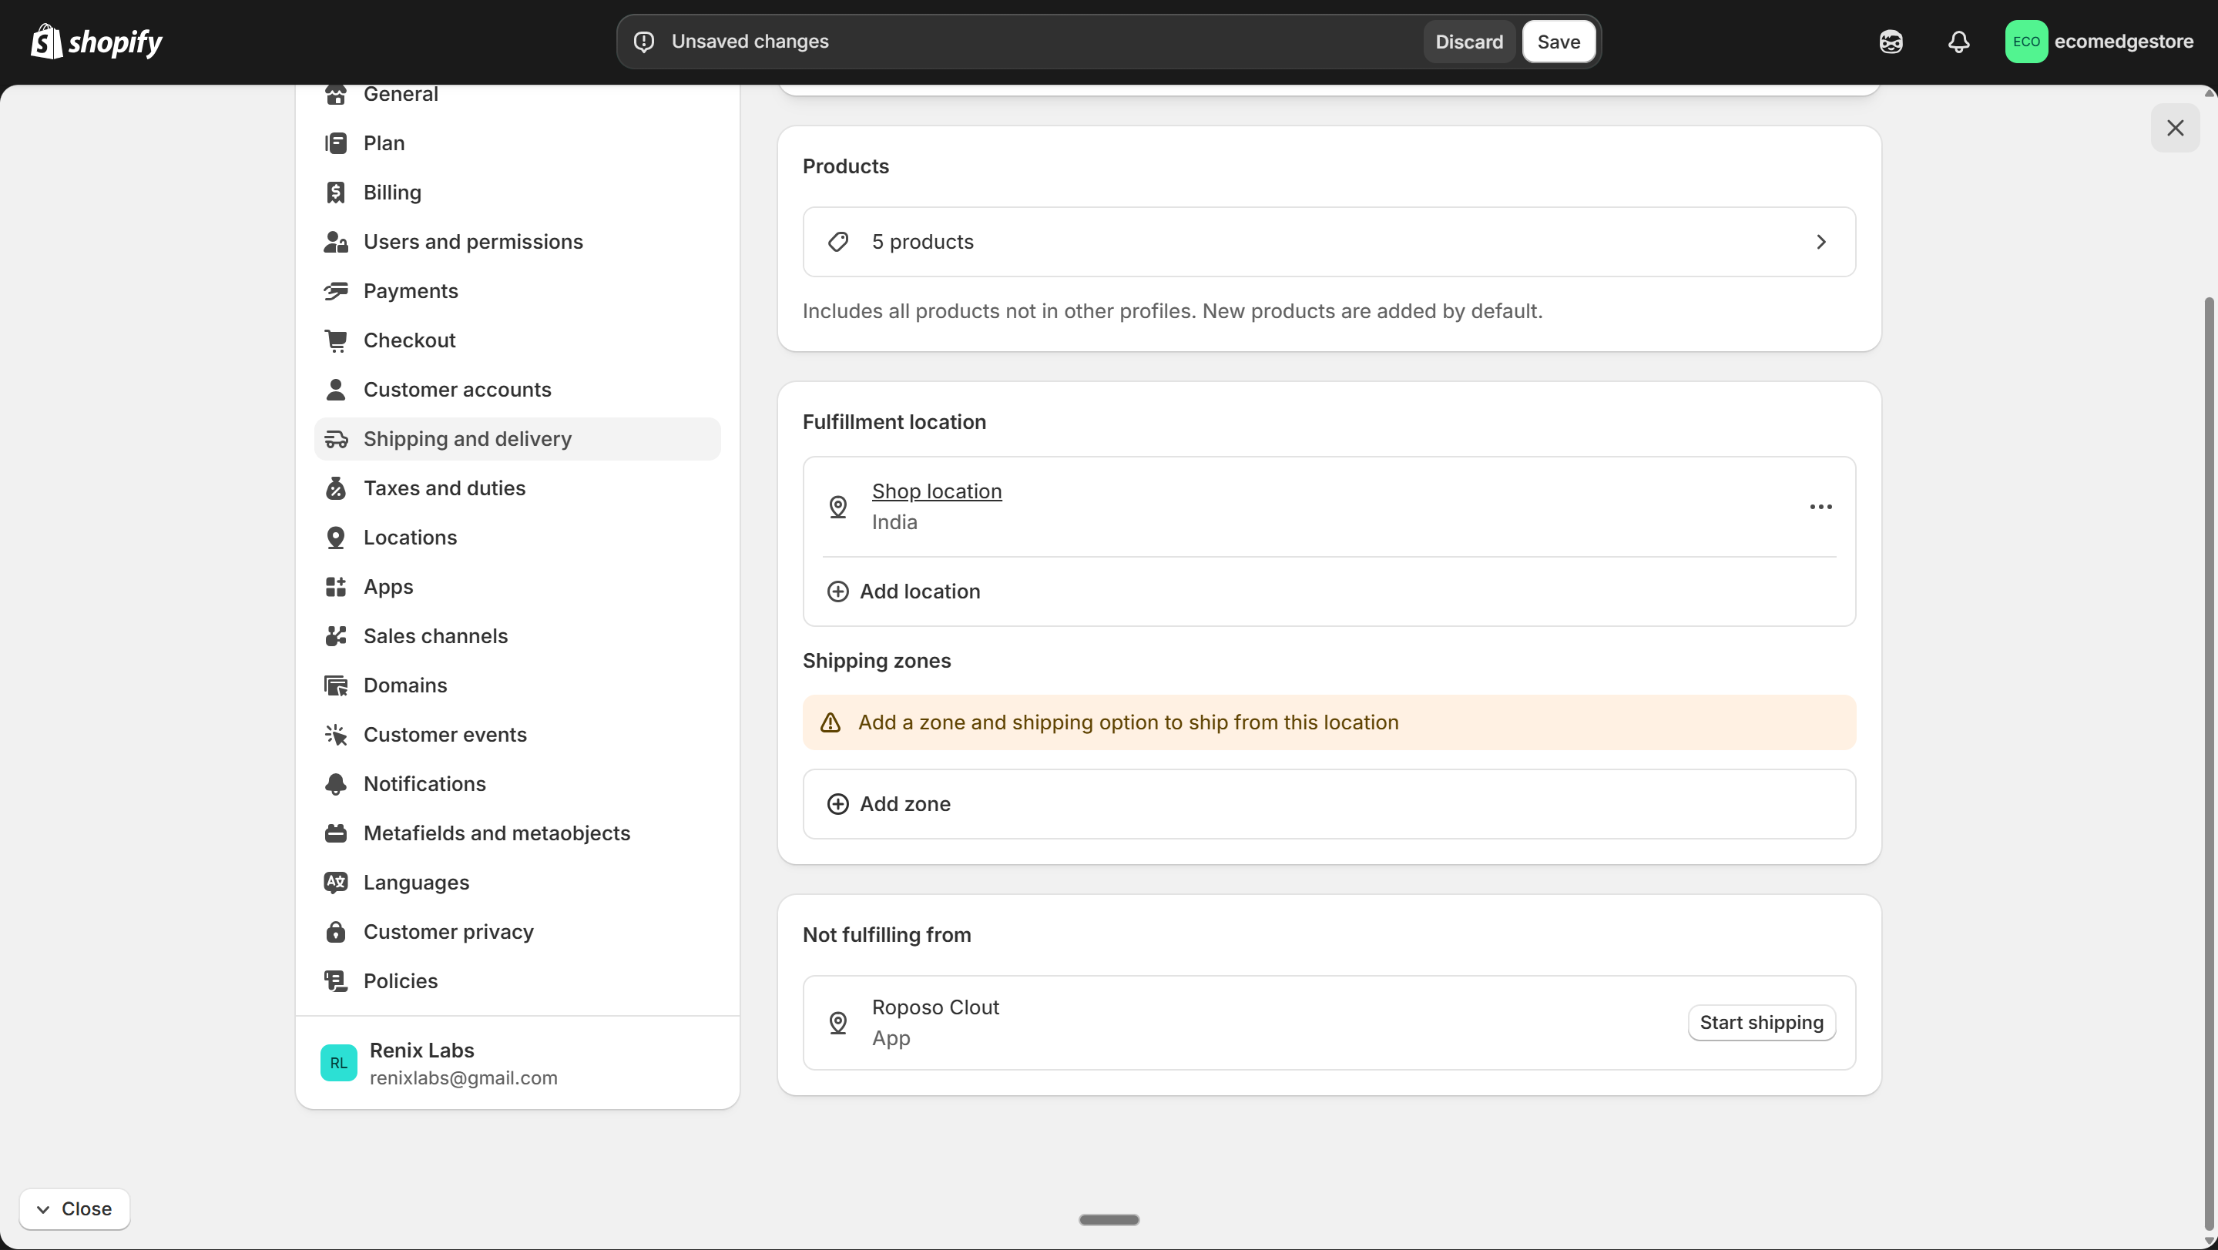The width and height of the screenshot is (2218, 1250).
Task: Expand the 5 products row chevron
Action: [x=1821, y=242]
